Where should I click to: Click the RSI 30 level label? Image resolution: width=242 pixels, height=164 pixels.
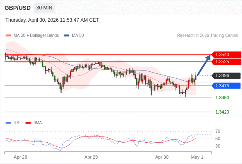218,146
